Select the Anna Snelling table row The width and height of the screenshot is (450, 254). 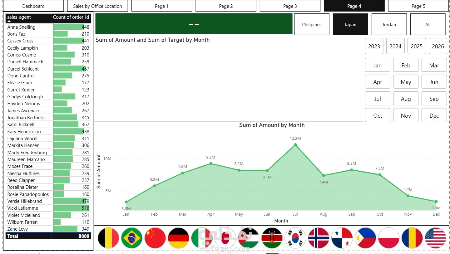click(48, 27)
